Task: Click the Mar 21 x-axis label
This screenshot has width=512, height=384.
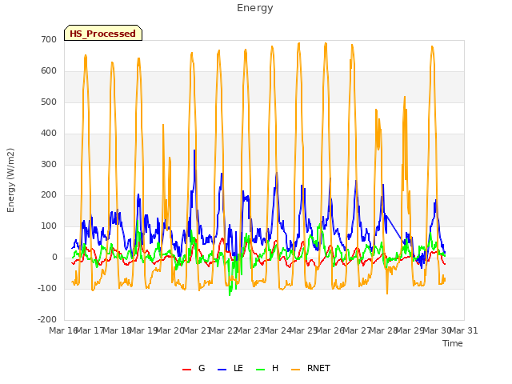Action: [197, 330]
